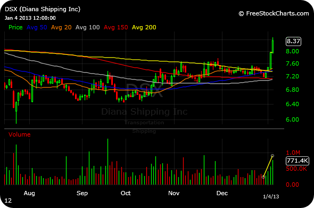
Task: Select the yellow Avg 200 legend label
Action: [144, 27]
